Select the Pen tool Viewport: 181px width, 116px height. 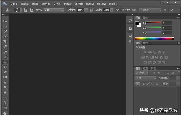(5, 93)
